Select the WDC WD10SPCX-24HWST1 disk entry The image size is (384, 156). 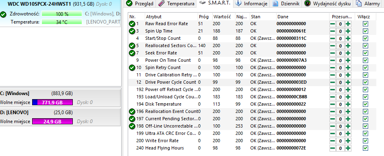pyautogui.click(x=60, y=13)
